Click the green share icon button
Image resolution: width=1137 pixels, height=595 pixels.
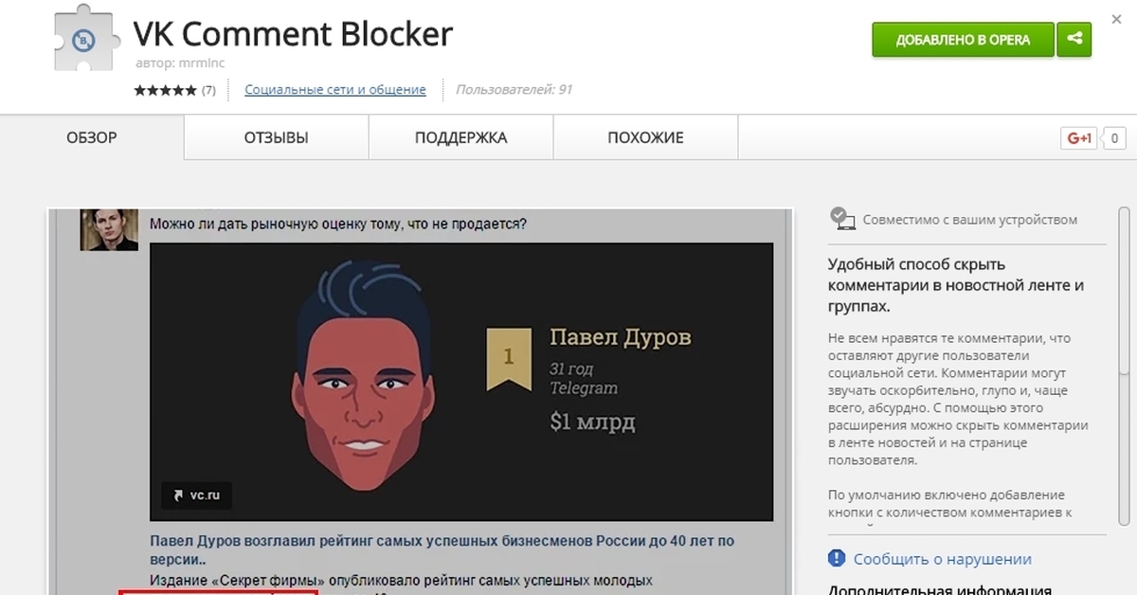[1074, 40]
